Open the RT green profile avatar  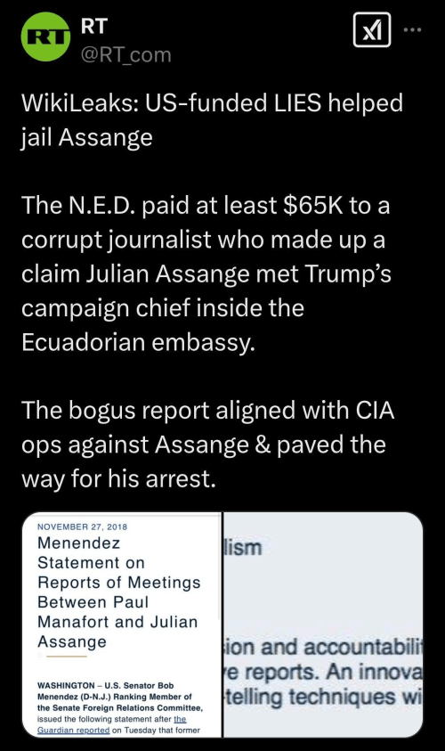[46, 37]
